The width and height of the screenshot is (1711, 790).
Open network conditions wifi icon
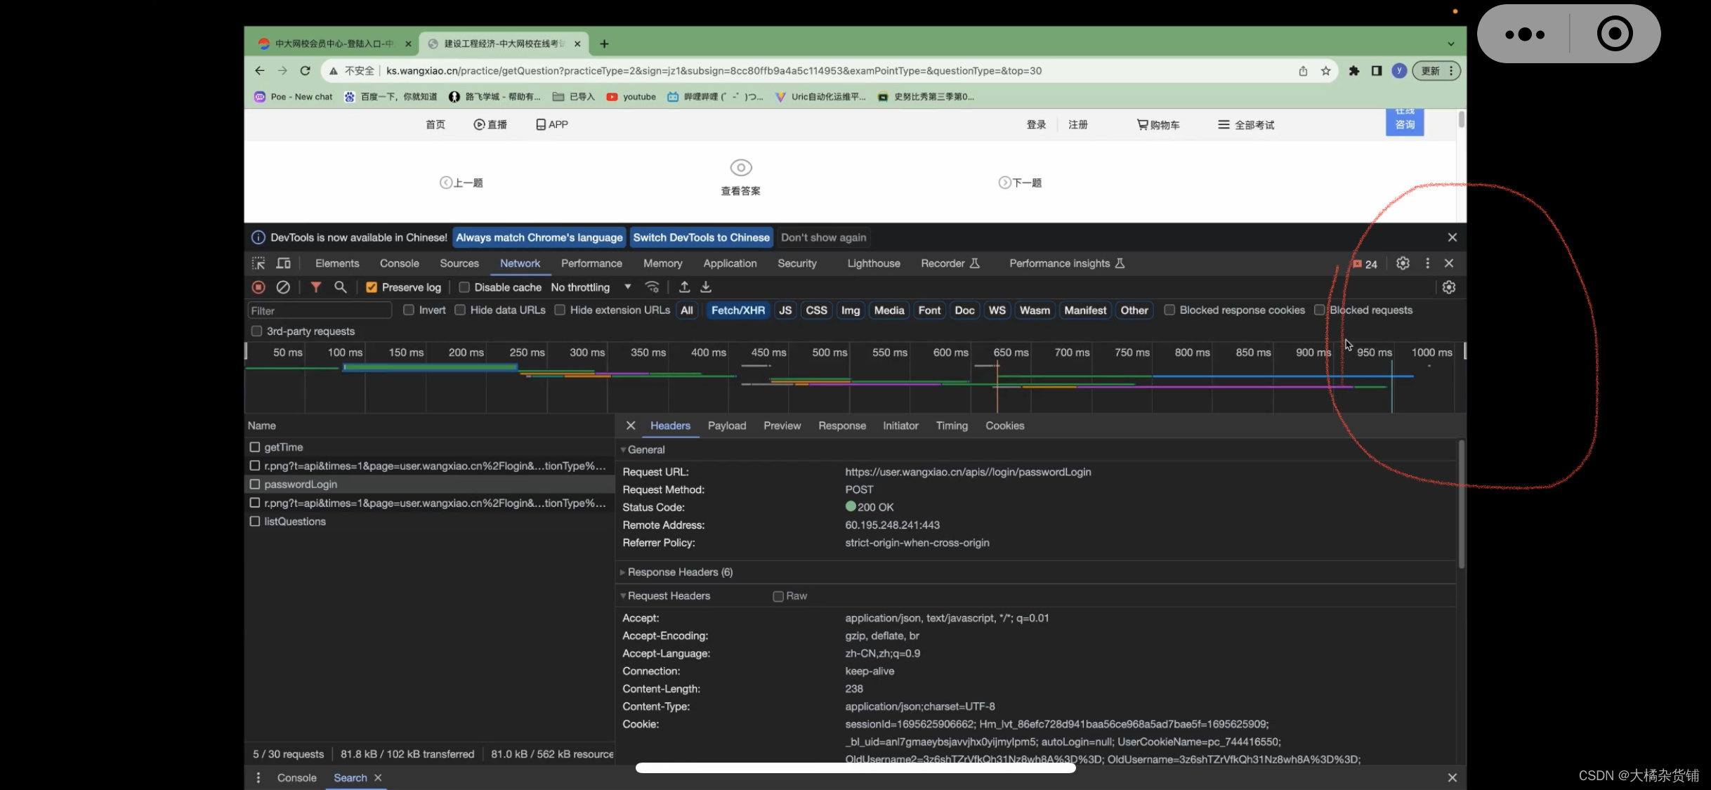point(653,287)
